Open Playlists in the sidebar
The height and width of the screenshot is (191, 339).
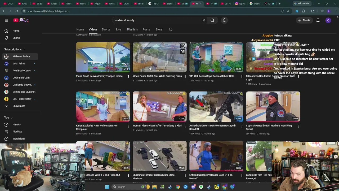20,132
